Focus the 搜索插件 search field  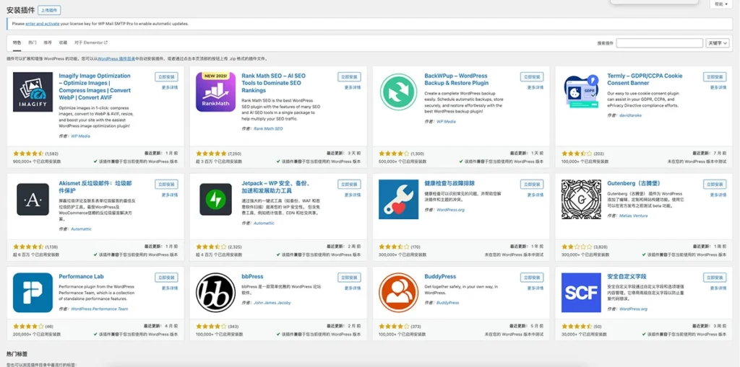(659, 43)
